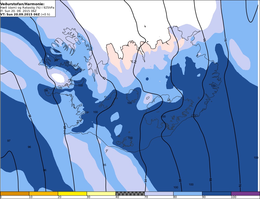Viewport: 260px width, 199px height.
Task: Click the line "Hæð (dam) og Rakastig (%) í 925hPa"
Action: [27, 8]
